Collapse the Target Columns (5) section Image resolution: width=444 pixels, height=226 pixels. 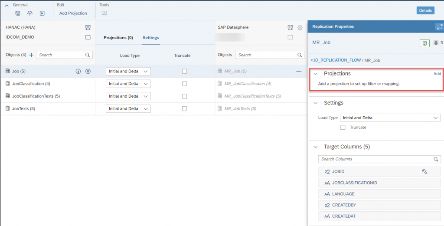316,147
